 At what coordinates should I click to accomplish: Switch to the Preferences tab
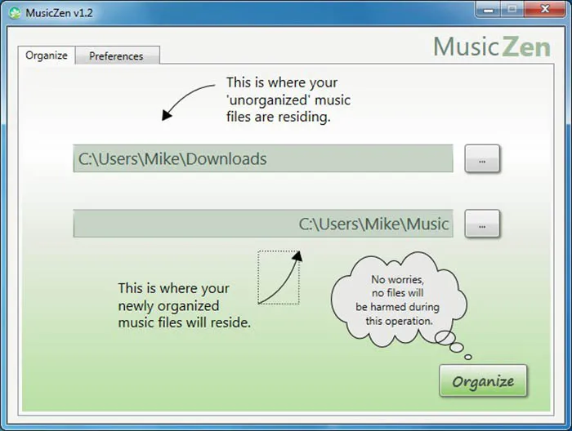[x=118, y=56]
